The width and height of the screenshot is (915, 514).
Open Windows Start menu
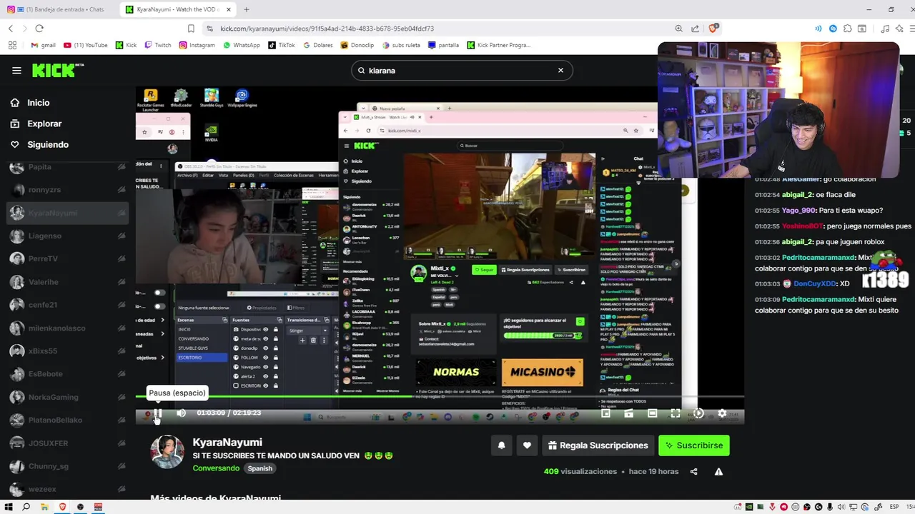point(9,507)
